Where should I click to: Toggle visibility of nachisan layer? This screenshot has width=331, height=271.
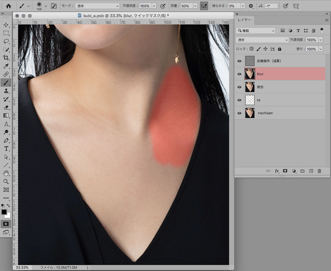coord(239,113)
